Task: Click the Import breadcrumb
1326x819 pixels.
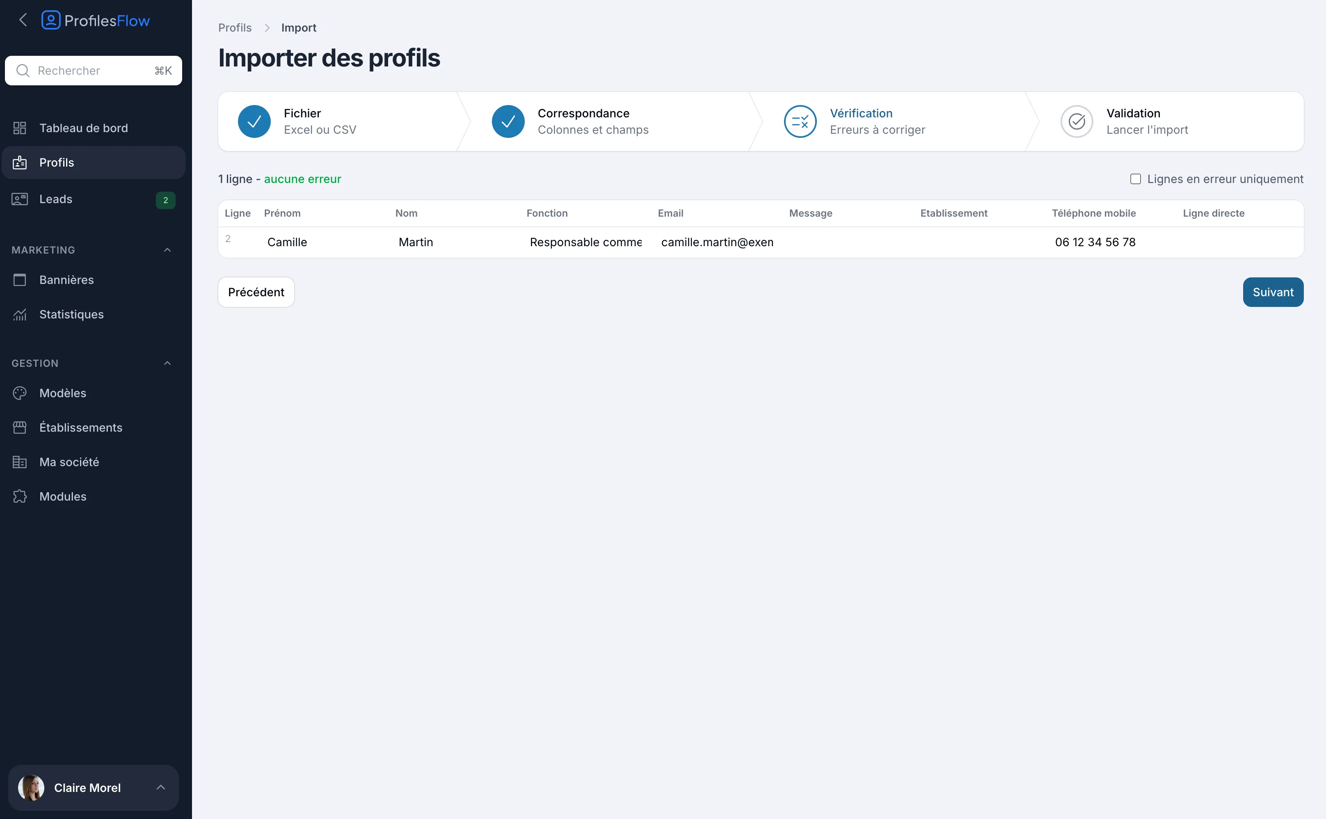Action: tap(298, 27)
